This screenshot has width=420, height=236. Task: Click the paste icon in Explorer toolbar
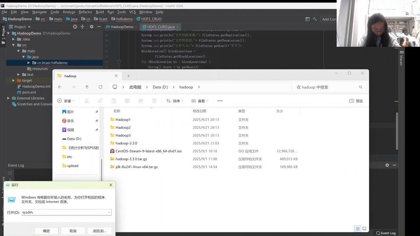point(113,101)
